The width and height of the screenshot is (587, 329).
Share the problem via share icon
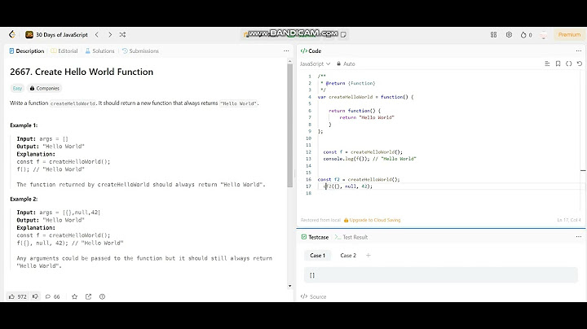pos(88,296)
